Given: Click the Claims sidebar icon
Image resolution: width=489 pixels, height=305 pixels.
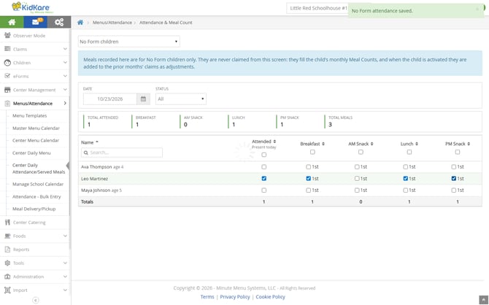Looking at the screenshot, I should click(x=7, y=49).
